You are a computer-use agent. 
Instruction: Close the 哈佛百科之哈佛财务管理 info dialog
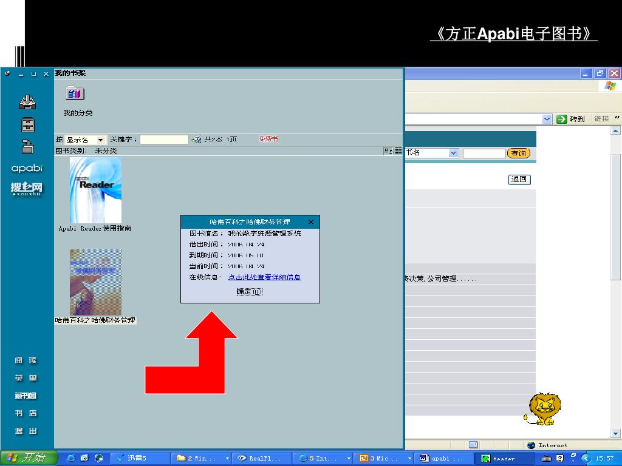point(311,222)
